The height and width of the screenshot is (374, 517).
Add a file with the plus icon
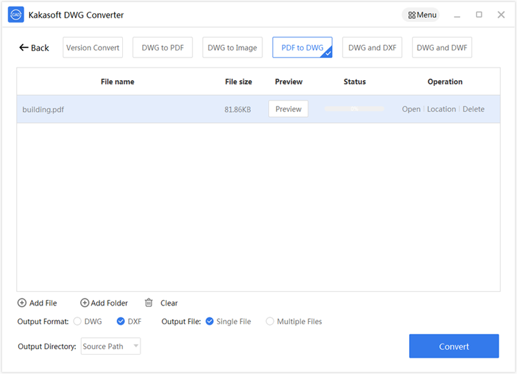pyautogui.click(x=22, y=303)
